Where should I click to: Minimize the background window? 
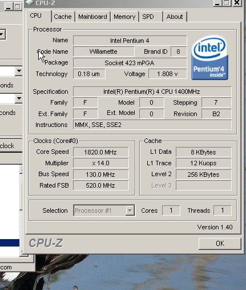pyautogui.click(x=8, y=7)
